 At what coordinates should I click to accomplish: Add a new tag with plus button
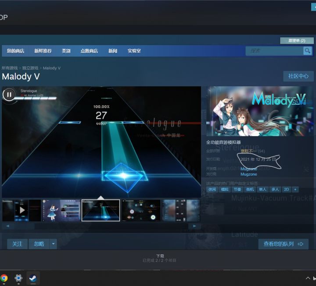tap(295, 190)
